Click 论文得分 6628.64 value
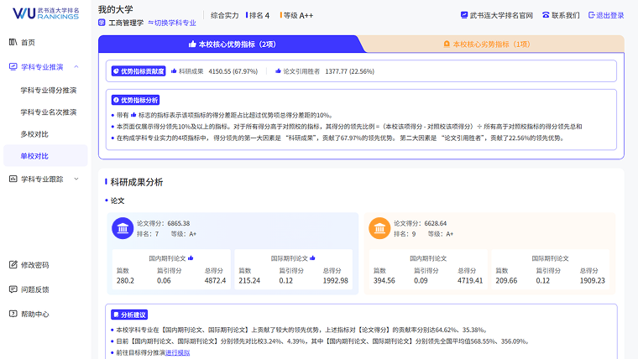638x359 pixels. (x=436, y=223)
